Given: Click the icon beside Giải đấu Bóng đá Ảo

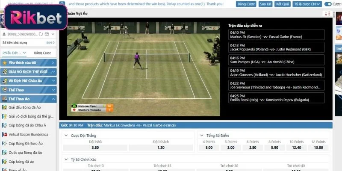Looking at the screenshot, I should point(4,106).
